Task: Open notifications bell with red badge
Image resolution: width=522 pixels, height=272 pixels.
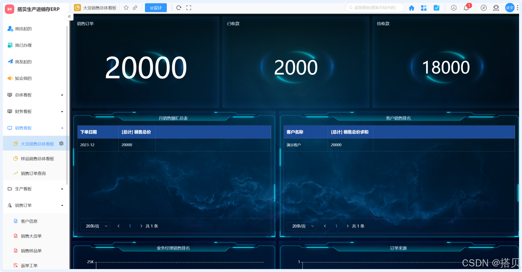Action: tap(466, 8)
